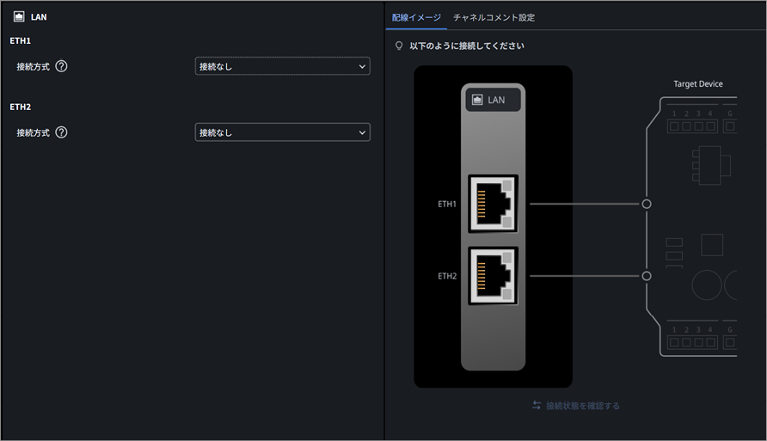Screen dimensions: 767x441
Task: Click the ETH2 section heading
Action: pos(20,107)
